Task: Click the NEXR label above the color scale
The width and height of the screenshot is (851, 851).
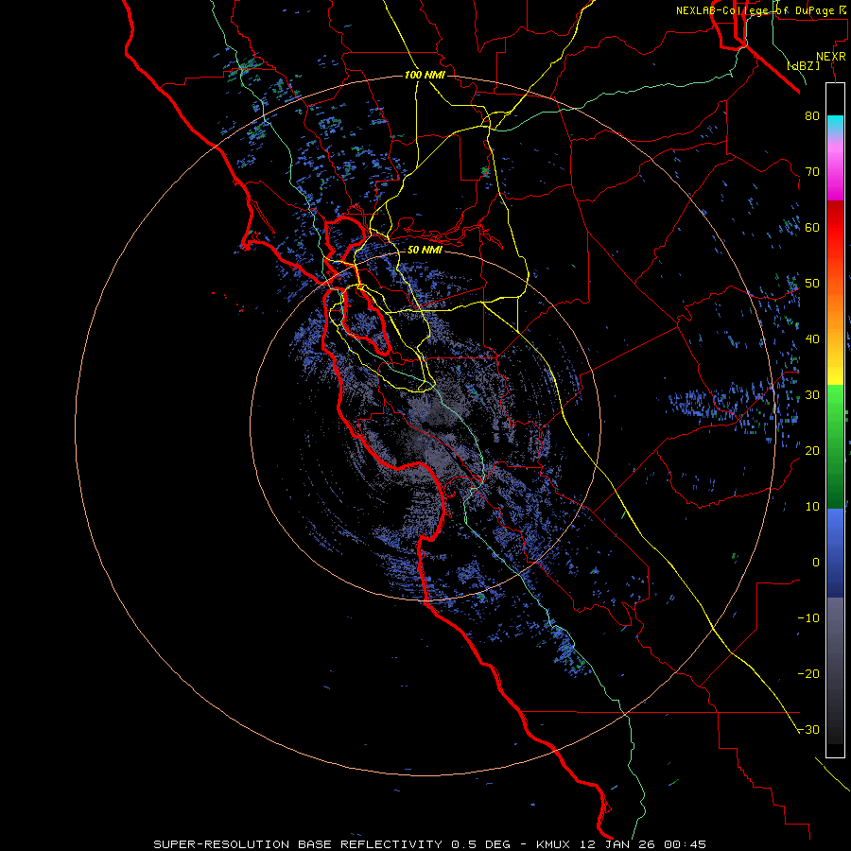Action: click(x=830, y=57)
